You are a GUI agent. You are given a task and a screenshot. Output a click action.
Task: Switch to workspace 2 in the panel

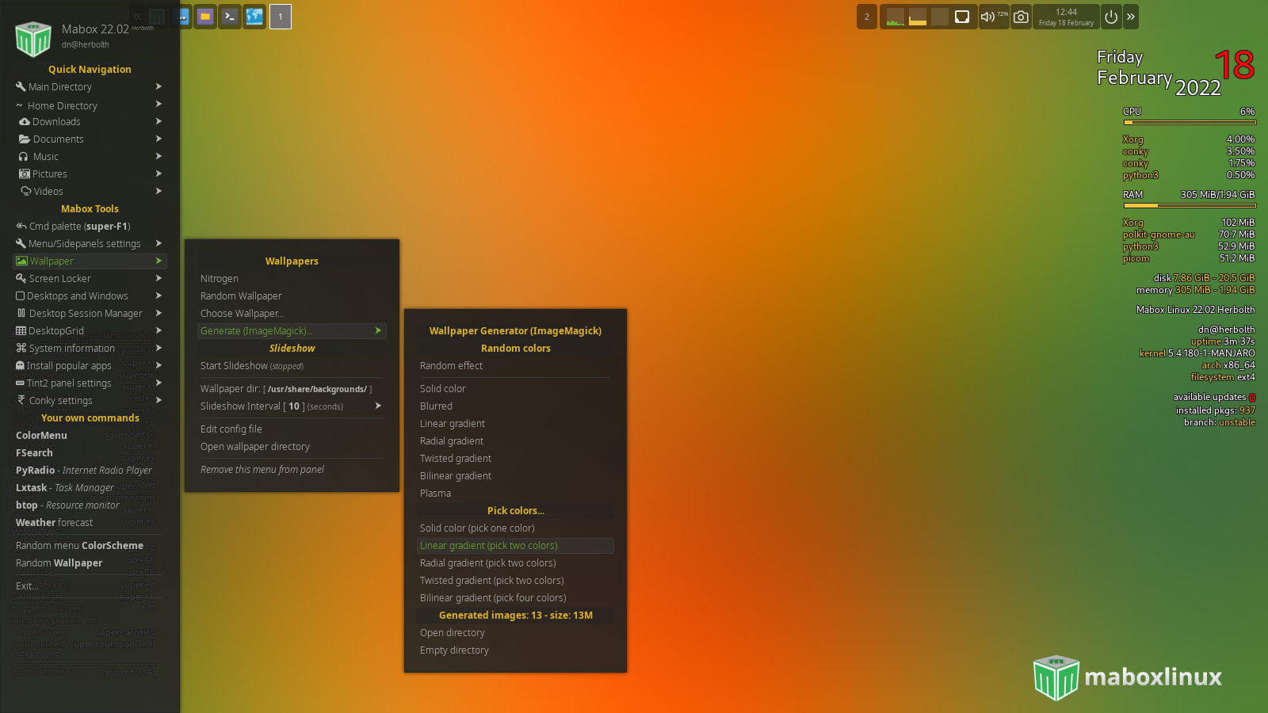coord(866,17)
